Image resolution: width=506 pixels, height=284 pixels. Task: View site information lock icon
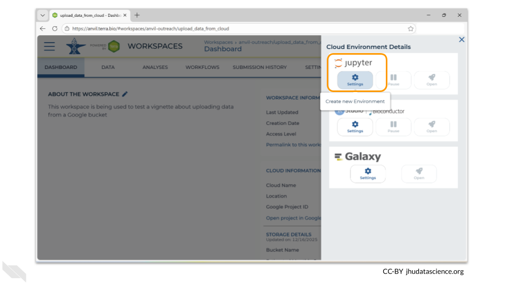point(67,28)
